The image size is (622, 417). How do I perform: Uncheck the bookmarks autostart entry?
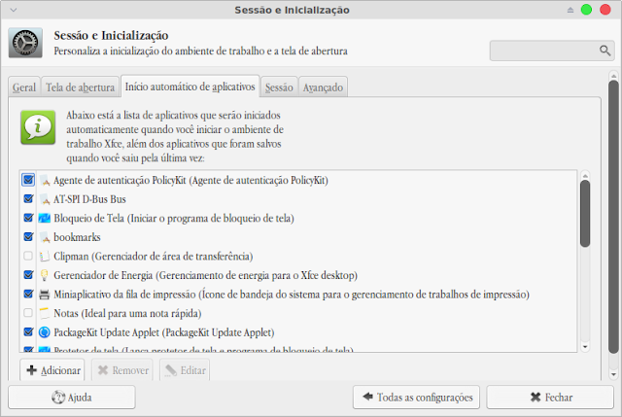click(28, 237)
